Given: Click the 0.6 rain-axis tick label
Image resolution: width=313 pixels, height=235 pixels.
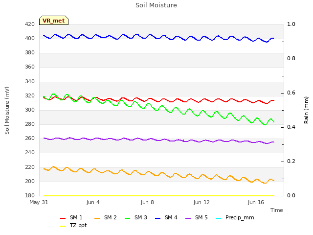Looking at the screenshot, I should click(x=291, y=93).
